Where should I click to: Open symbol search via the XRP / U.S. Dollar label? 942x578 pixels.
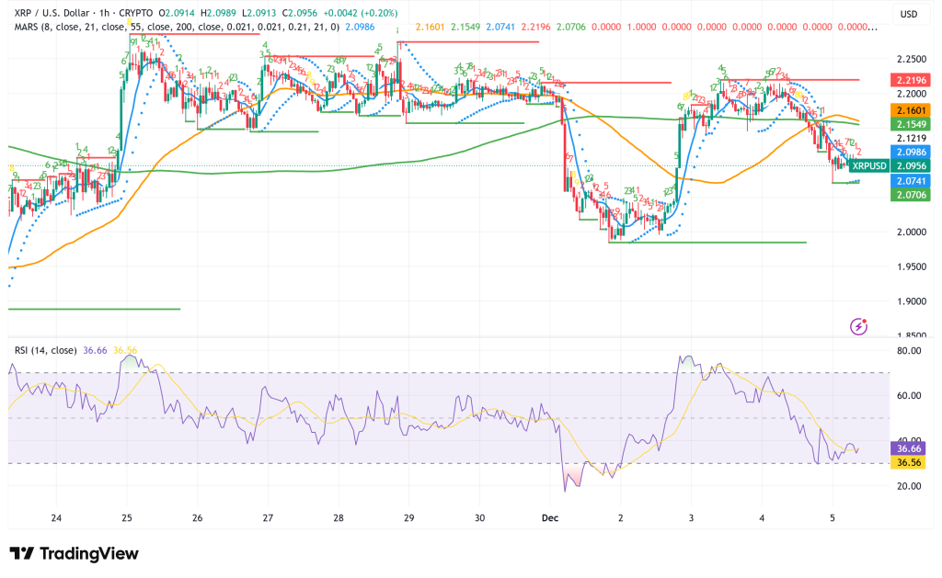pyautogui.click(x=52, y=14)
